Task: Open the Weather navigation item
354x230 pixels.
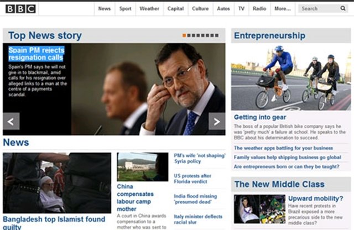Action: (149, 9)
